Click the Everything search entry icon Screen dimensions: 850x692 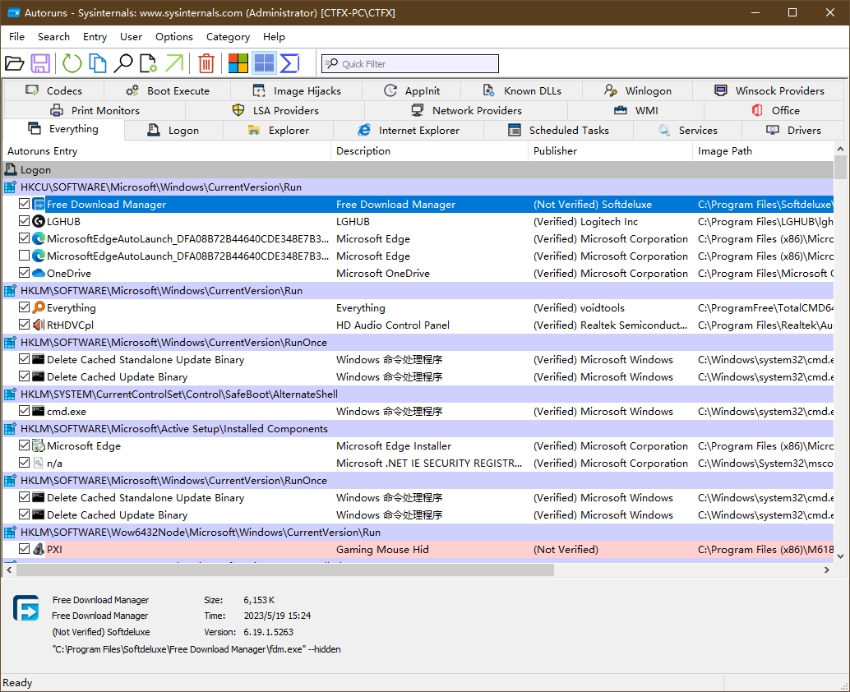tap(39, 307)
